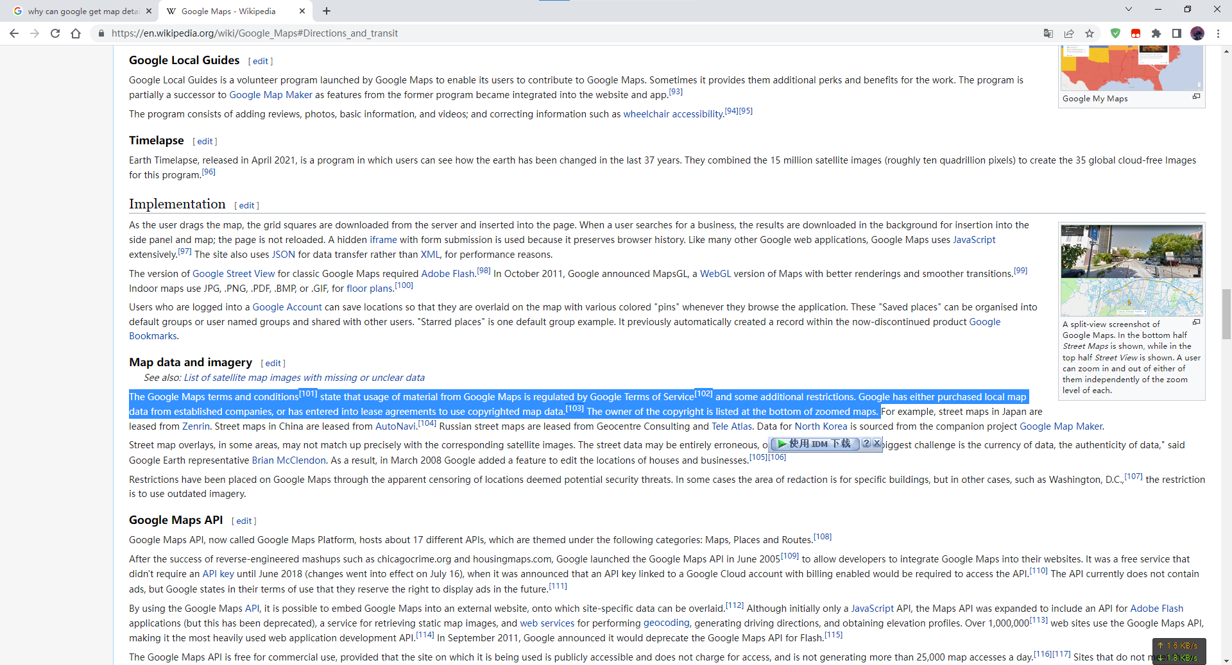
Task: Click the vertical scrollbar thumb
Action: (1226, 314)
